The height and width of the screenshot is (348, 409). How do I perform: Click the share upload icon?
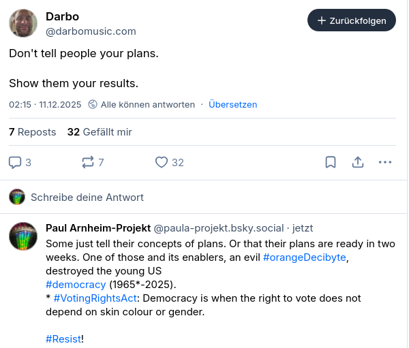coord(357,162)
